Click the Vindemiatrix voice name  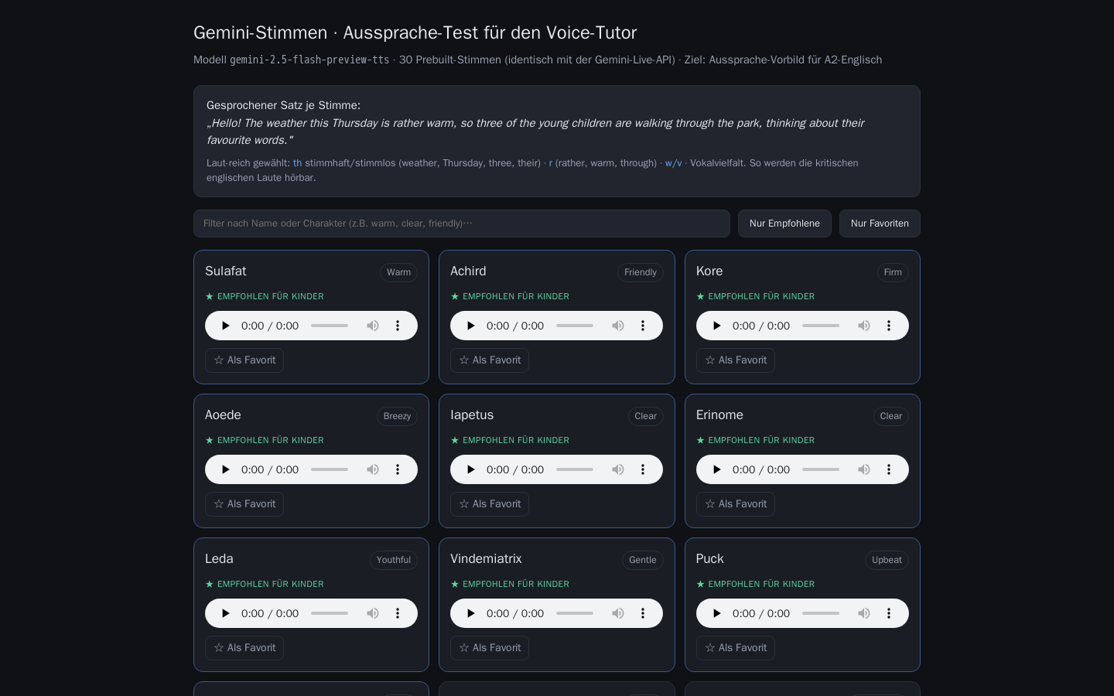(486, 558)
